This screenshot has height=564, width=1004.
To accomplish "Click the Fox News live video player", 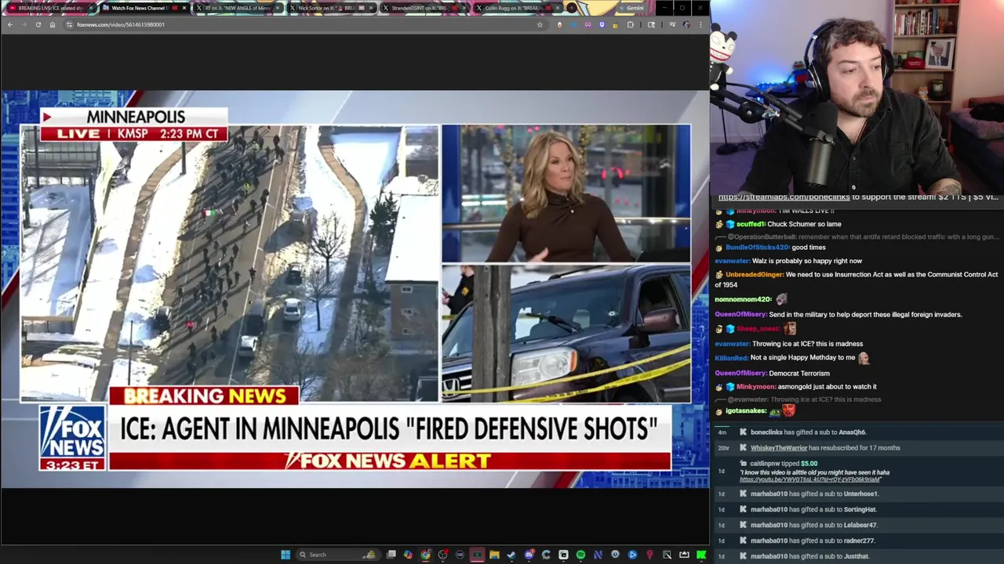I will click(355, 288).
